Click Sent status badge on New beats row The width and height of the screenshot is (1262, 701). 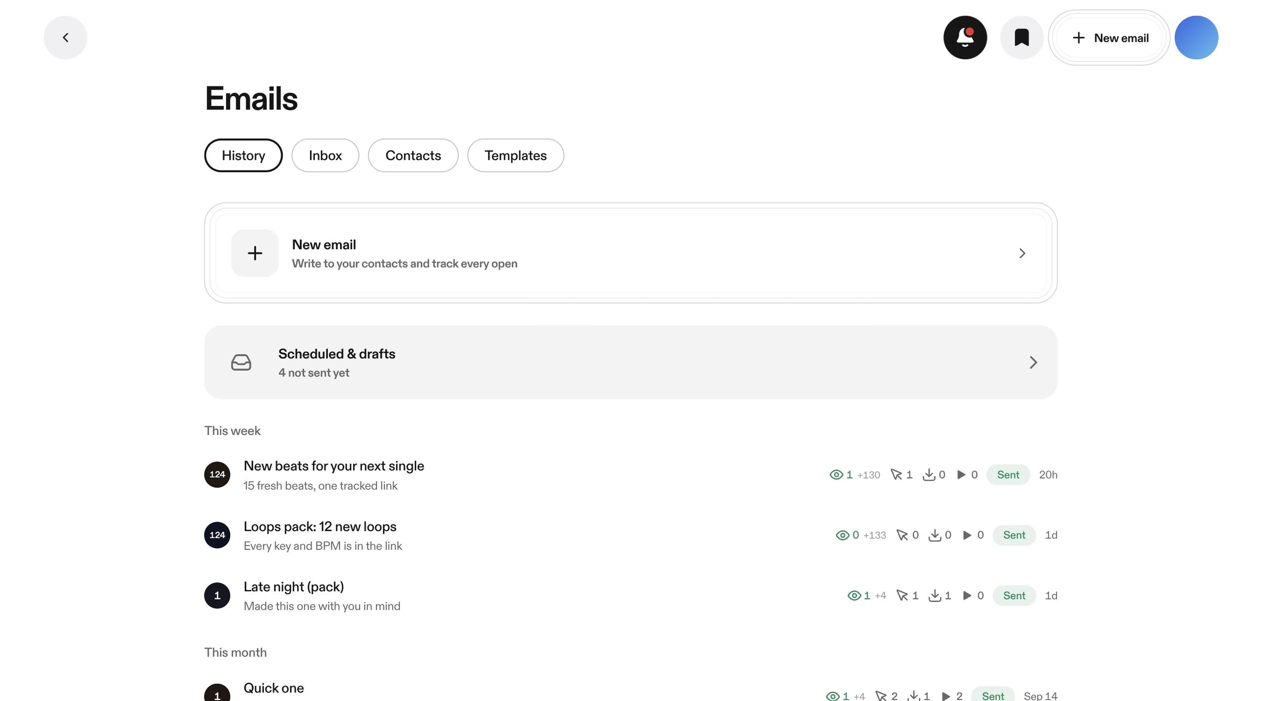[1008, 475]
